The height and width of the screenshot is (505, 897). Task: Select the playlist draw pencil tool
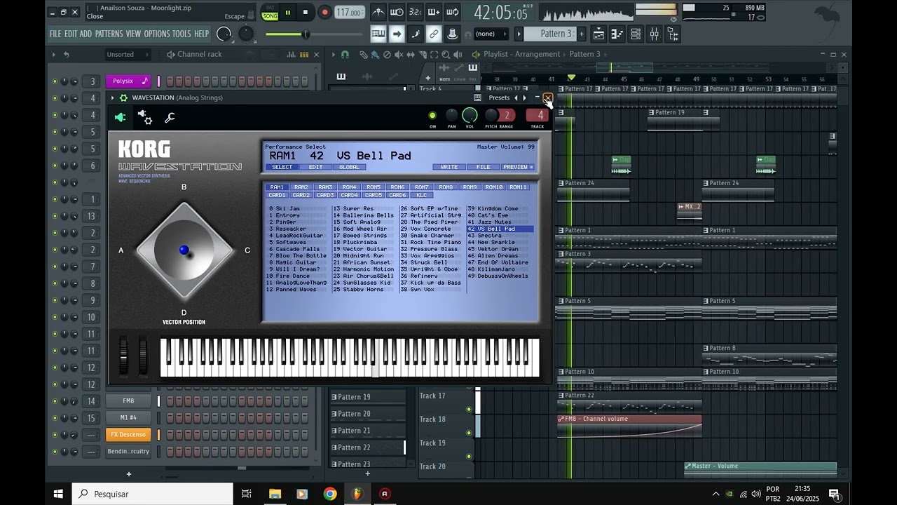pyautogui.click(x=363, y=54)
